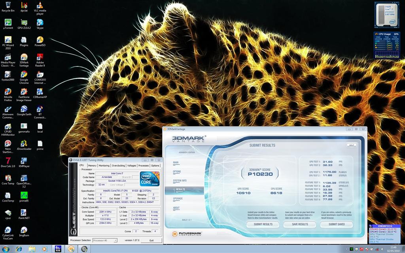
Task: Select the Nero StartSmart desktop icon
Action: pos(8,147)
